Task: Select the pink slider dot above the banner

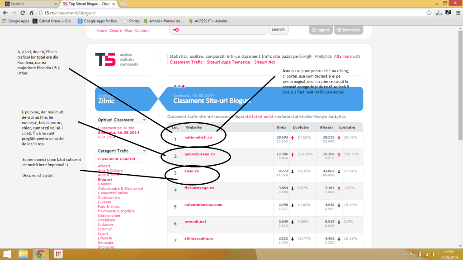Action: (x=184, y=86)
